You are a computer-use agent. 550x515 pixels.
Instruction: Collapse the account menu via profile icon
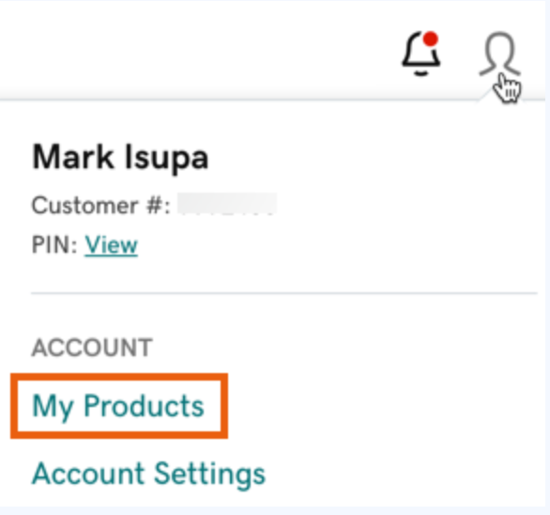[x=500, y=54]
